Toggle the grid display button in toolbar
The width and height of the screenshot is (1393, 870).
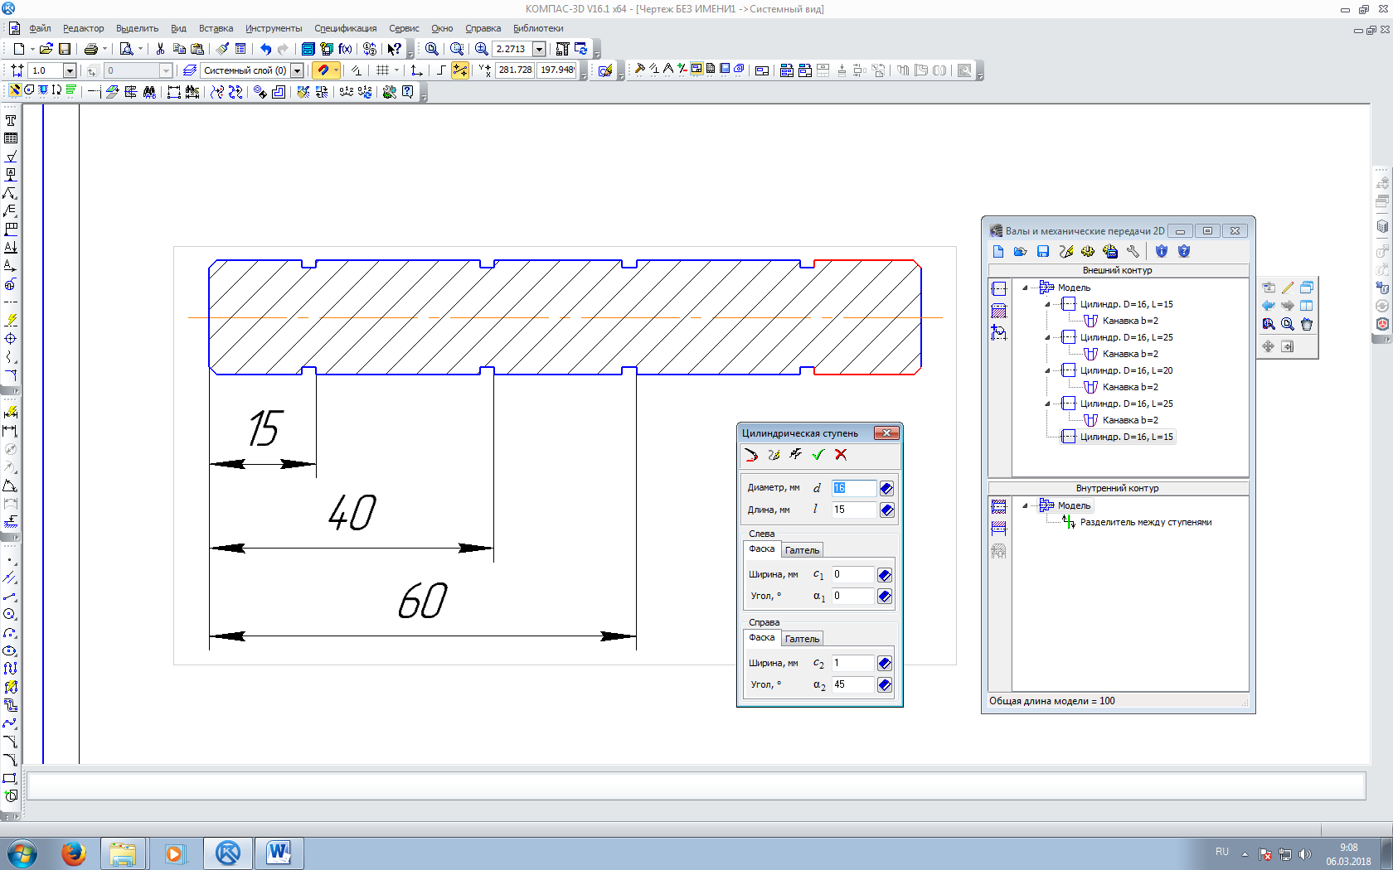click(x=382, y=70)
